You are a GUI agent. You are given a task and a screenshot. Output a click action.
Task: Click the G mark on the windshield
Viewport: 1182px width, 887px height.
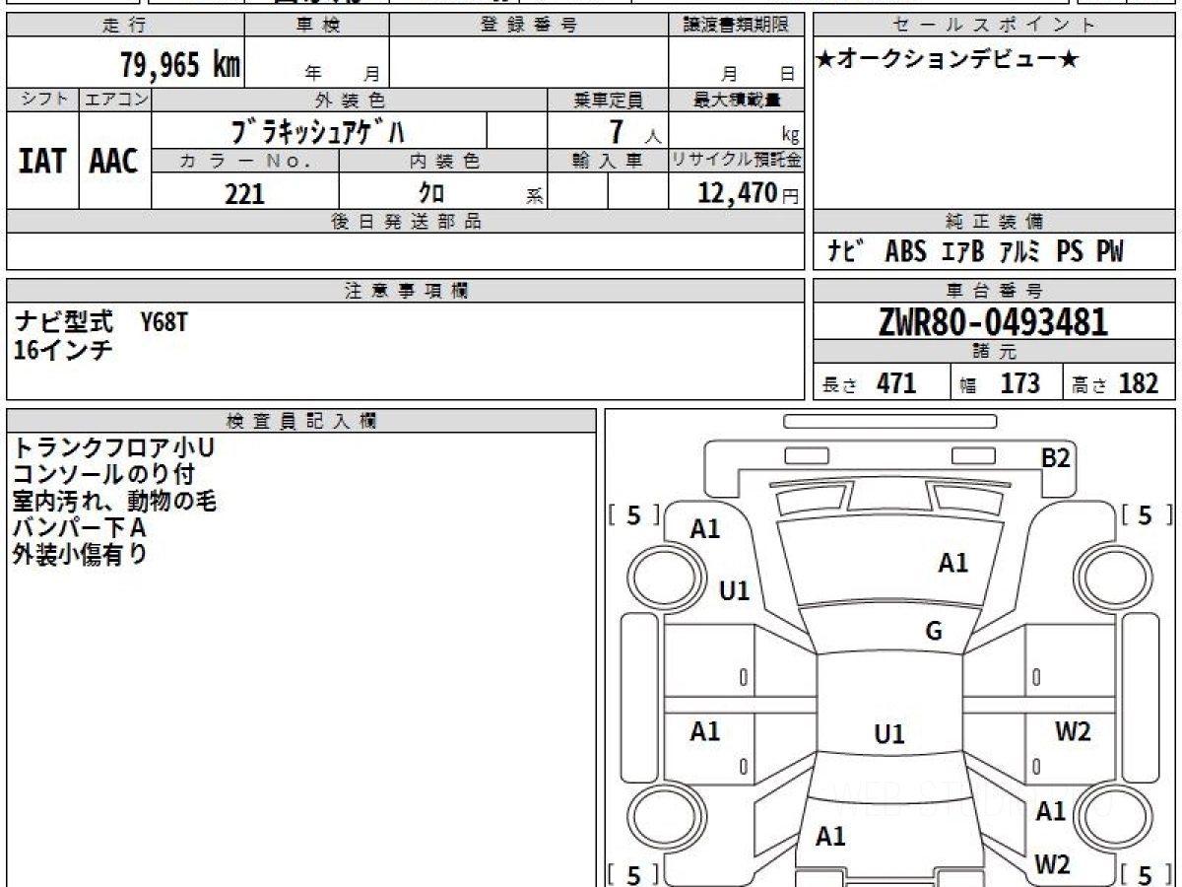(934, 632)
